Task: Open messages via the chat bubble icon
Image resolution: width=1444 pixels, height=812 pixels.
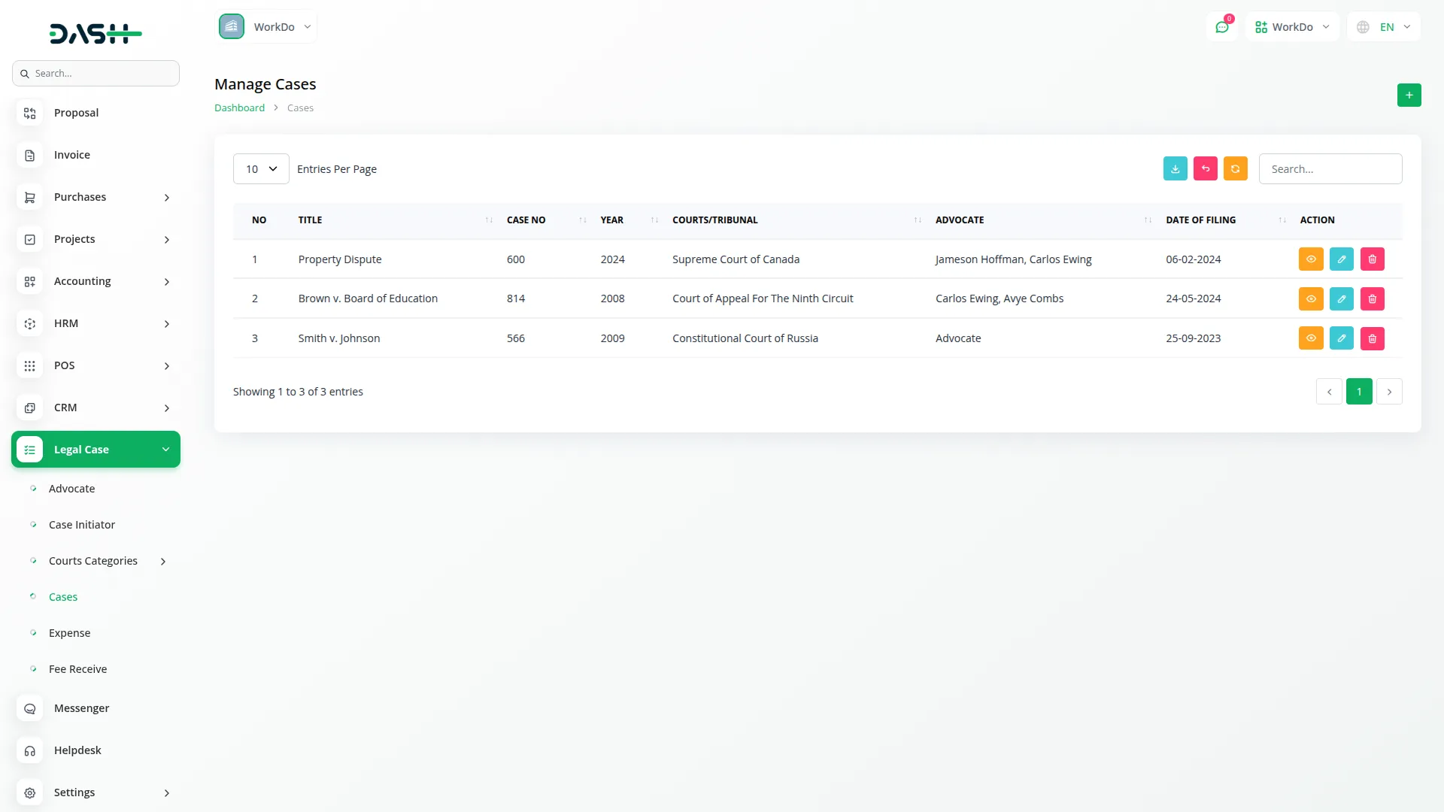Action: [x=1223, y=26]
